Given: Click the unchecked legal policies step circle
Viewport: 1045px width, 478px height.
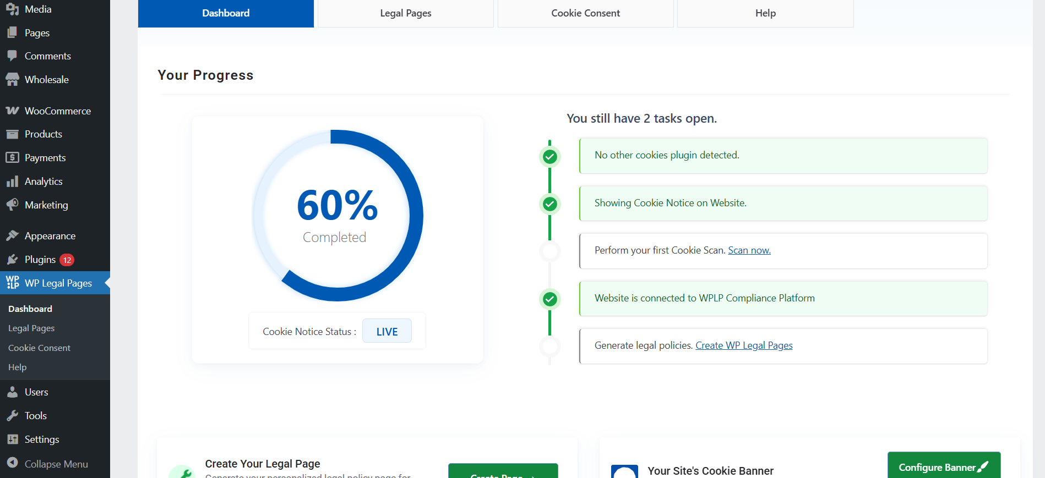Looking at the screenshot, I should [x=549, y=347].
